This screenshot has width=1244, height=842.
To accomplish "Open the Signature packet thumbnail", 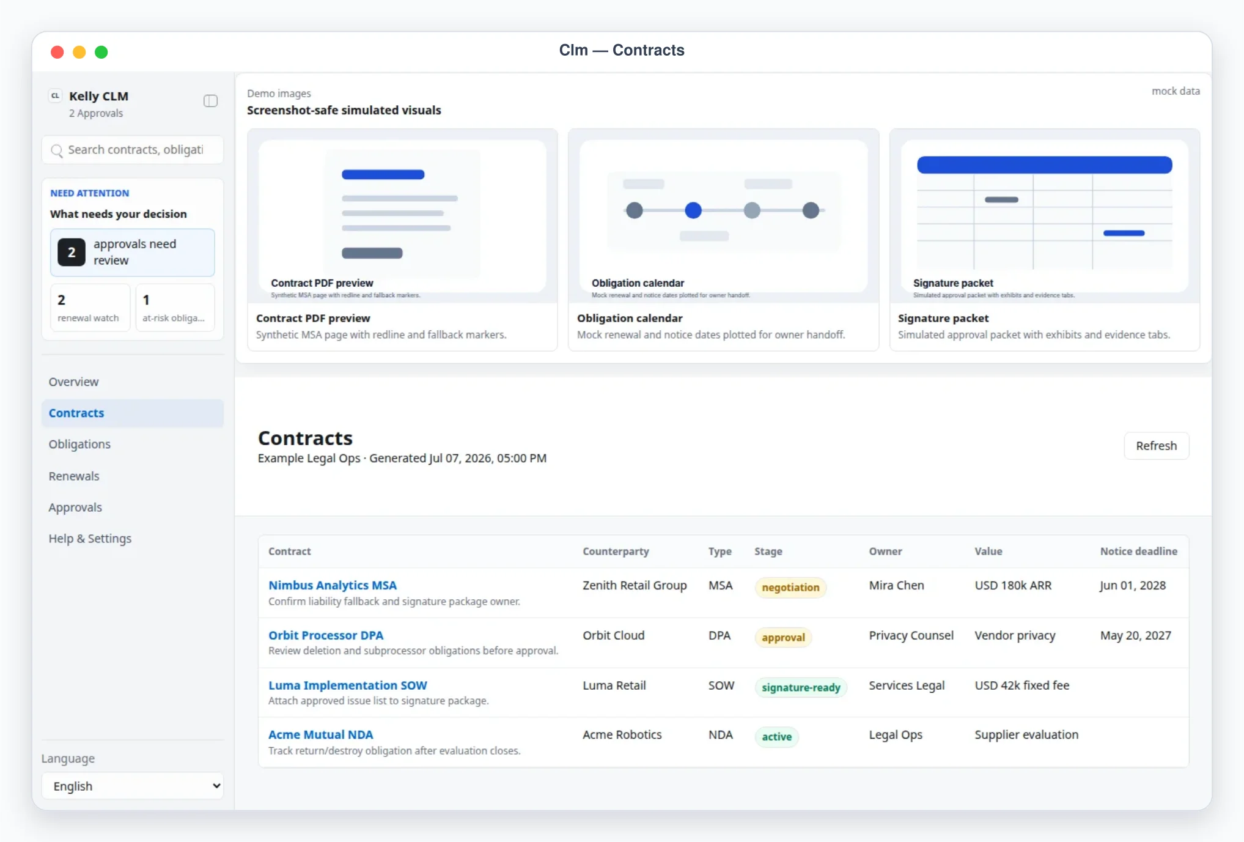I will pyautogui.click(x=1045, y=216).
